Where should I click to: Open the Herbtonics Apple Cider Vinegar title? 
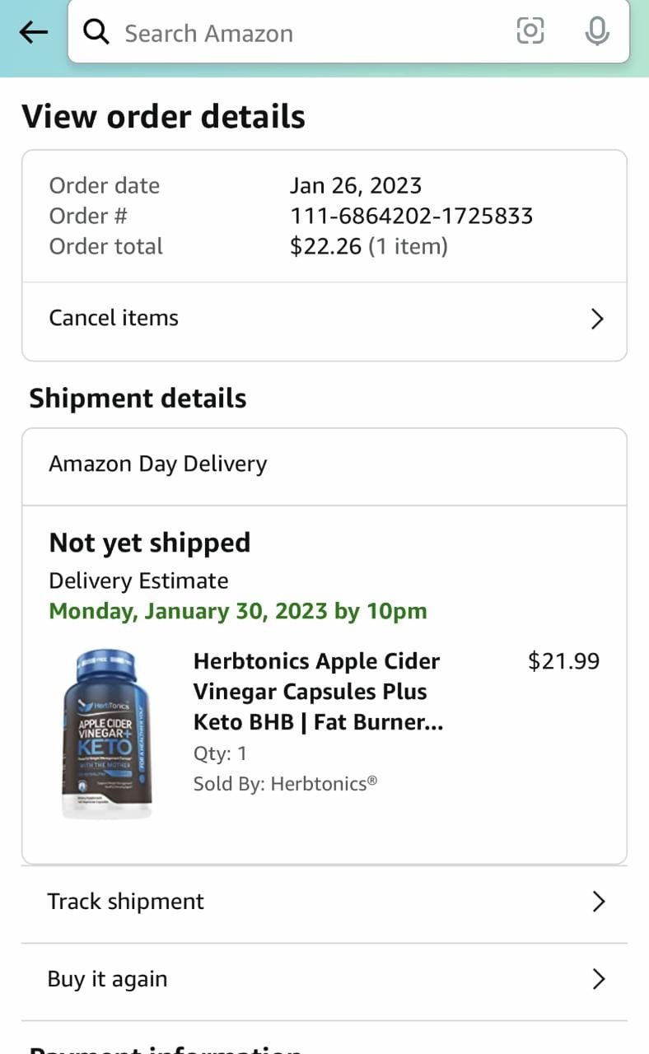(318, 692)
